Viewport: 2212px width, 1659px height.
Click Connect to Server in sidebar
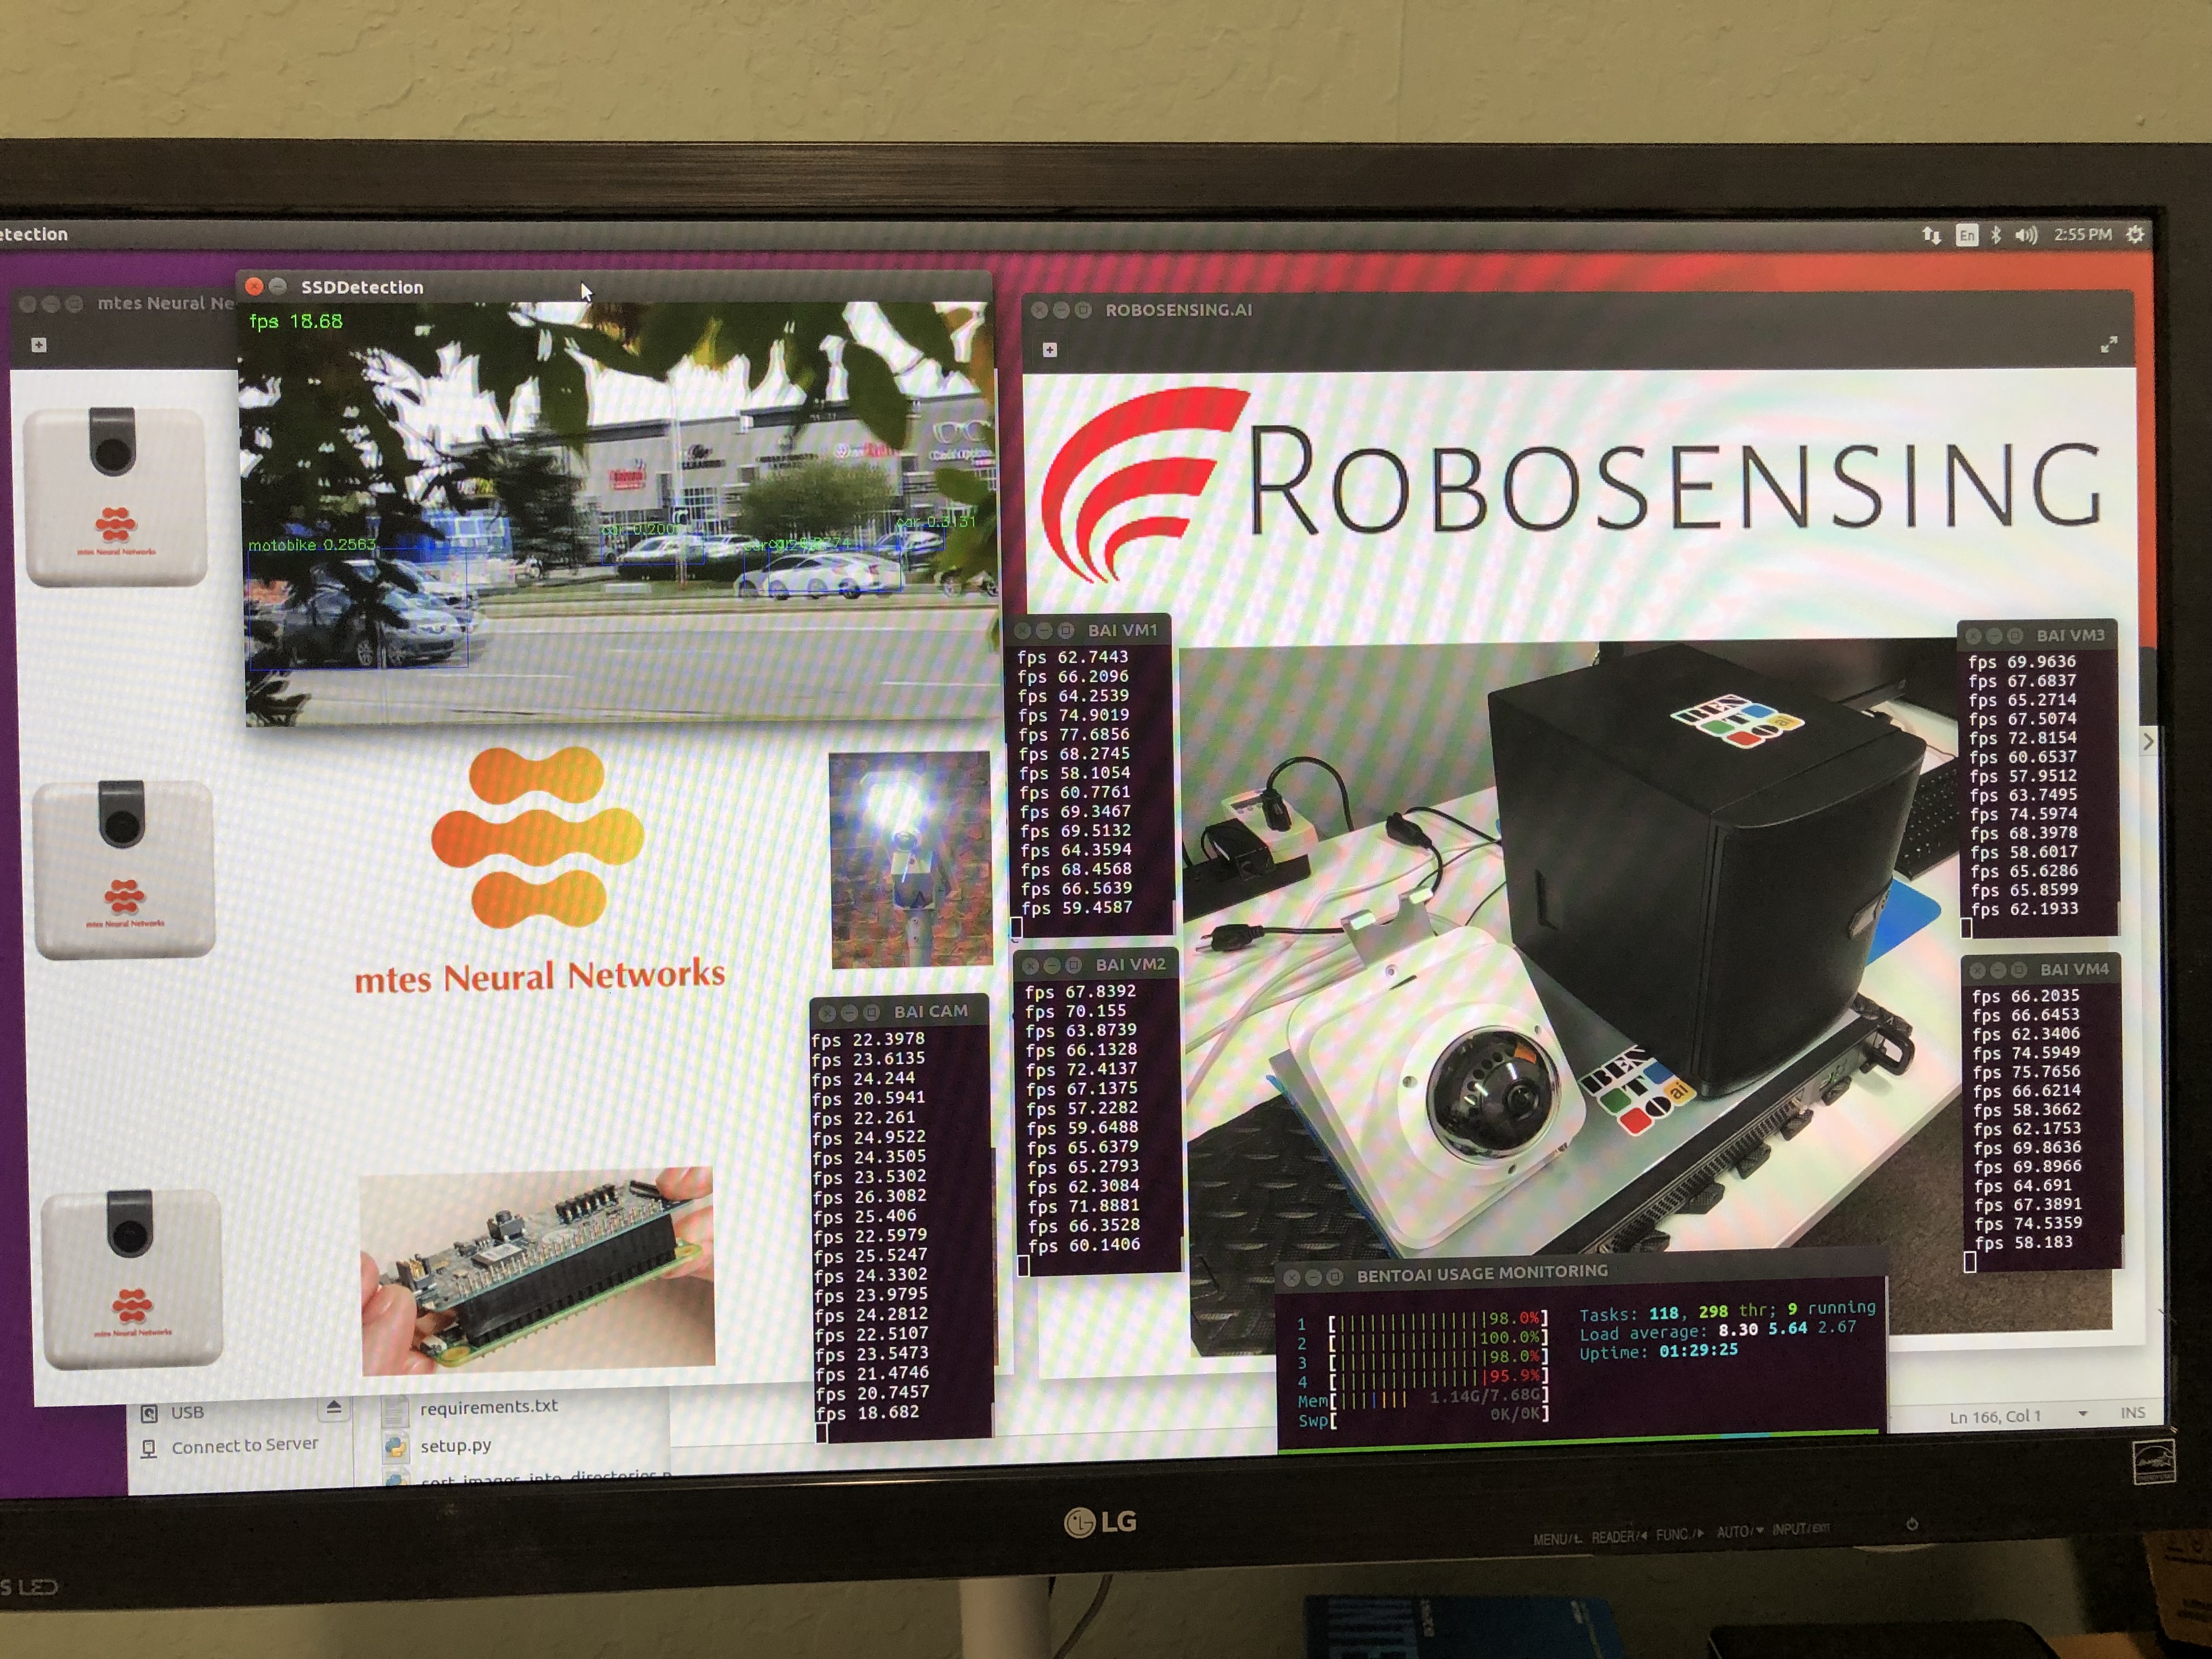pos(244,1446)
